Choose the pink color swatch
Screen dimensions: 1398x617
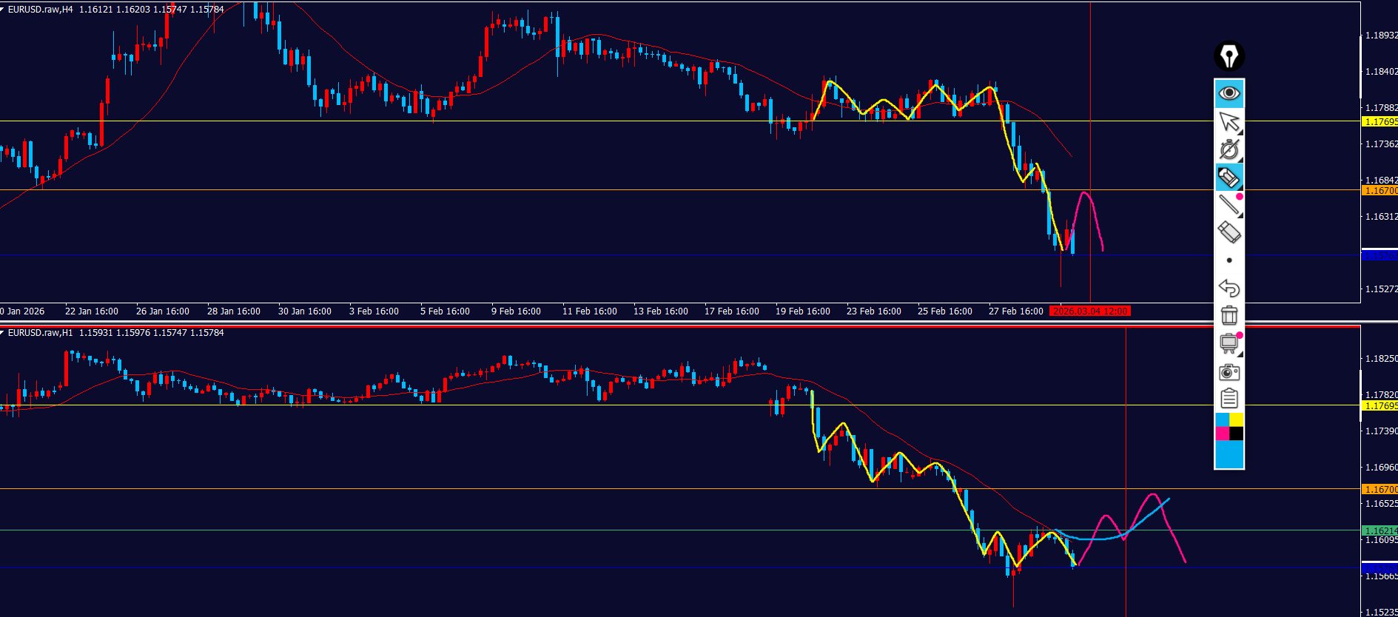1223,434
